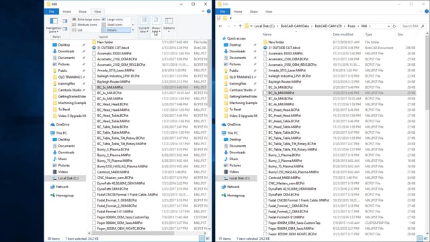Click Properties icon in right window quick toolbar

(x=218, y=18)
